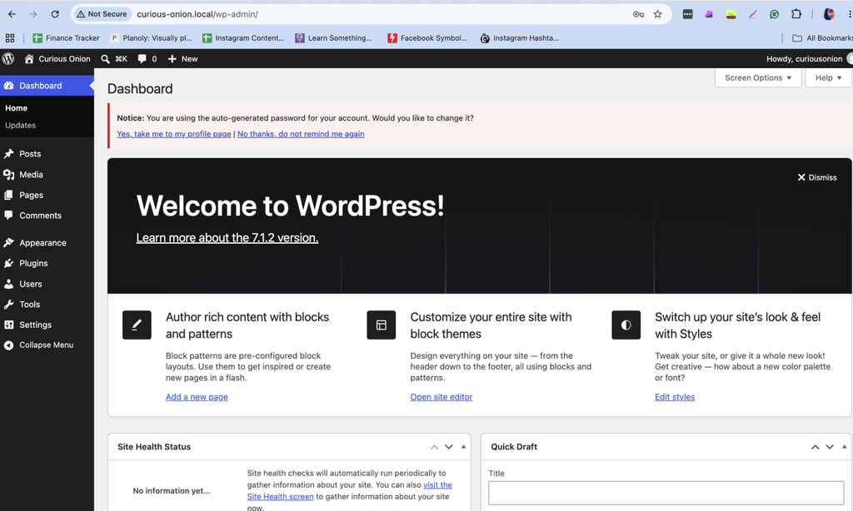Viewport: 853px width, 511px height.
Task: Click the Users person icon
Action: [8, 284]
